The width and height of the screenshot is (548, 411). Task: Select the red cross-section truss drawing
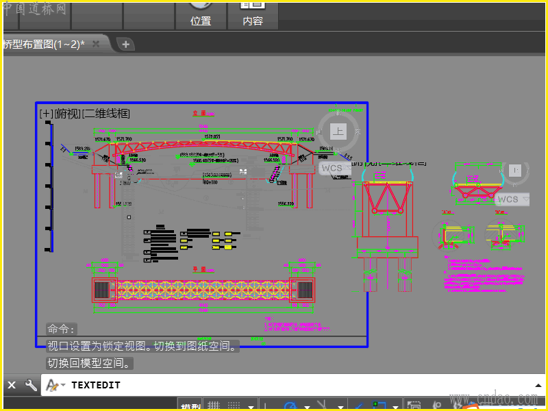[387, 197]
